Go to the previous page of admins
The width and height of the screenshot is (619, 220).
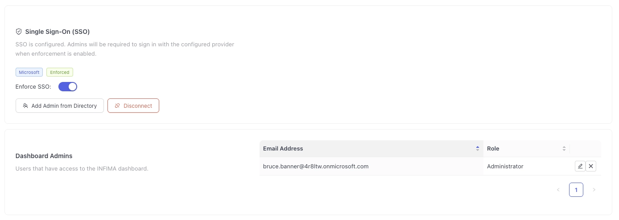coord(558,190)
